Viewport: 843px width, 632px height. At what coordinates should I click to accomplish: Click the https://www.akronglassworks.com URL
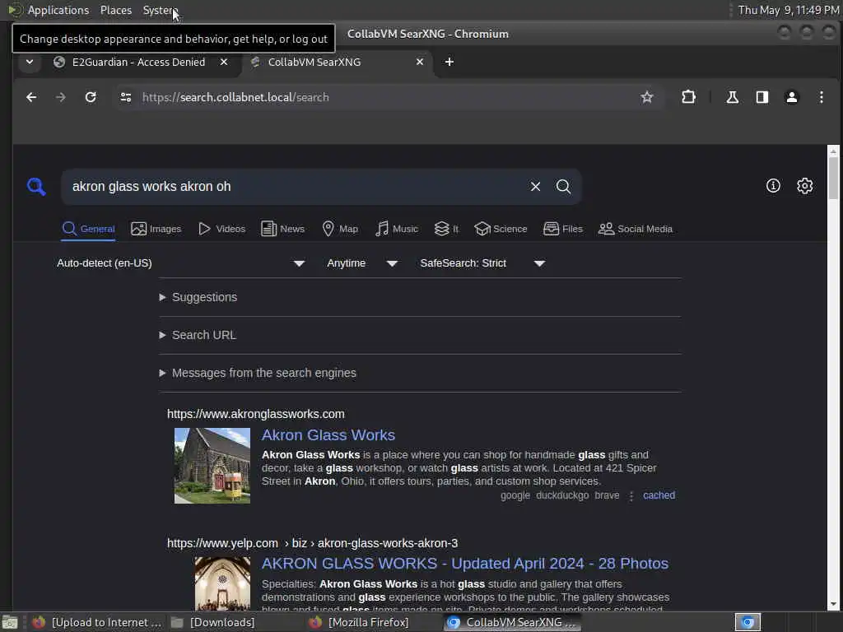point(256,414)
